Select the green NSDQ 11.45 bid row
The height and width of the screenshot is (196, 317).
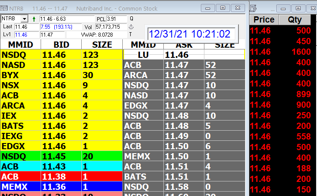coord(61,156)
